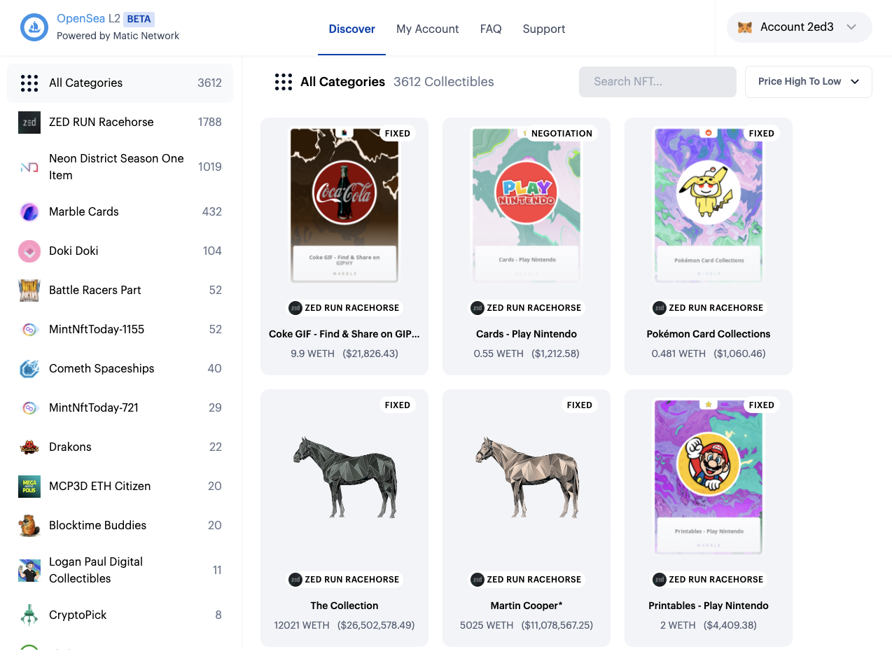Image resolution: width=892 pixels, height=656 pixels.
Task: Click the FIXED badge on Coke GIF card
Action: 398,133
